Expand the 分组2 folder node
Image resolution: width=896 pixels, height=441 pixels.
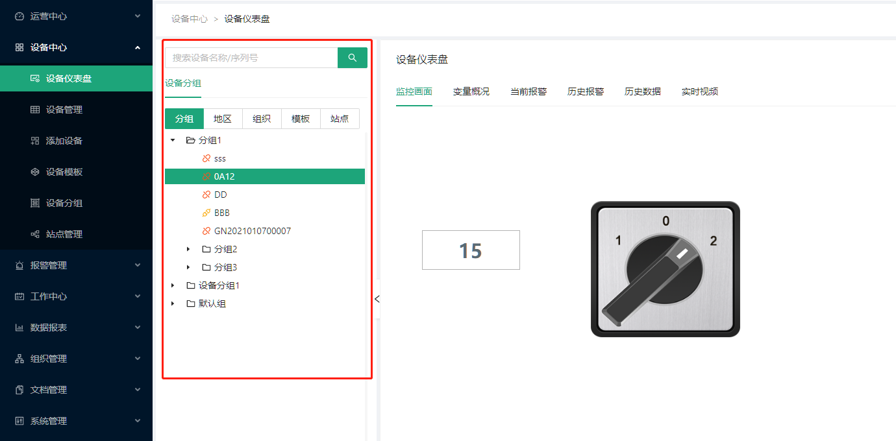pyautogui.click(x=188, y=249)
